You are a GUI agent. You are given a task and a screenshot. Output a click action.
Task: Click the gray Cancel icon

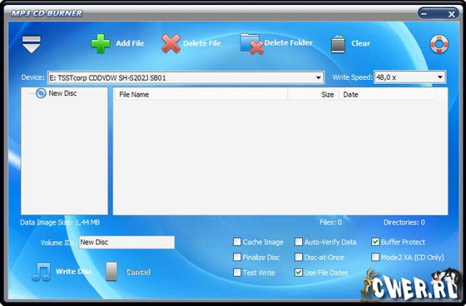[112, 271]
